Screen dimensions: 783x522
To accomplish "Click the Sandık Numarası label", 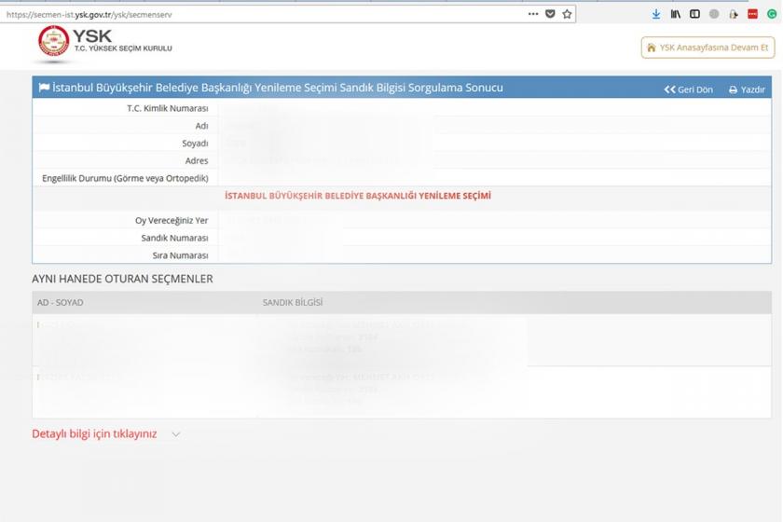I will [x=174, y=238].
